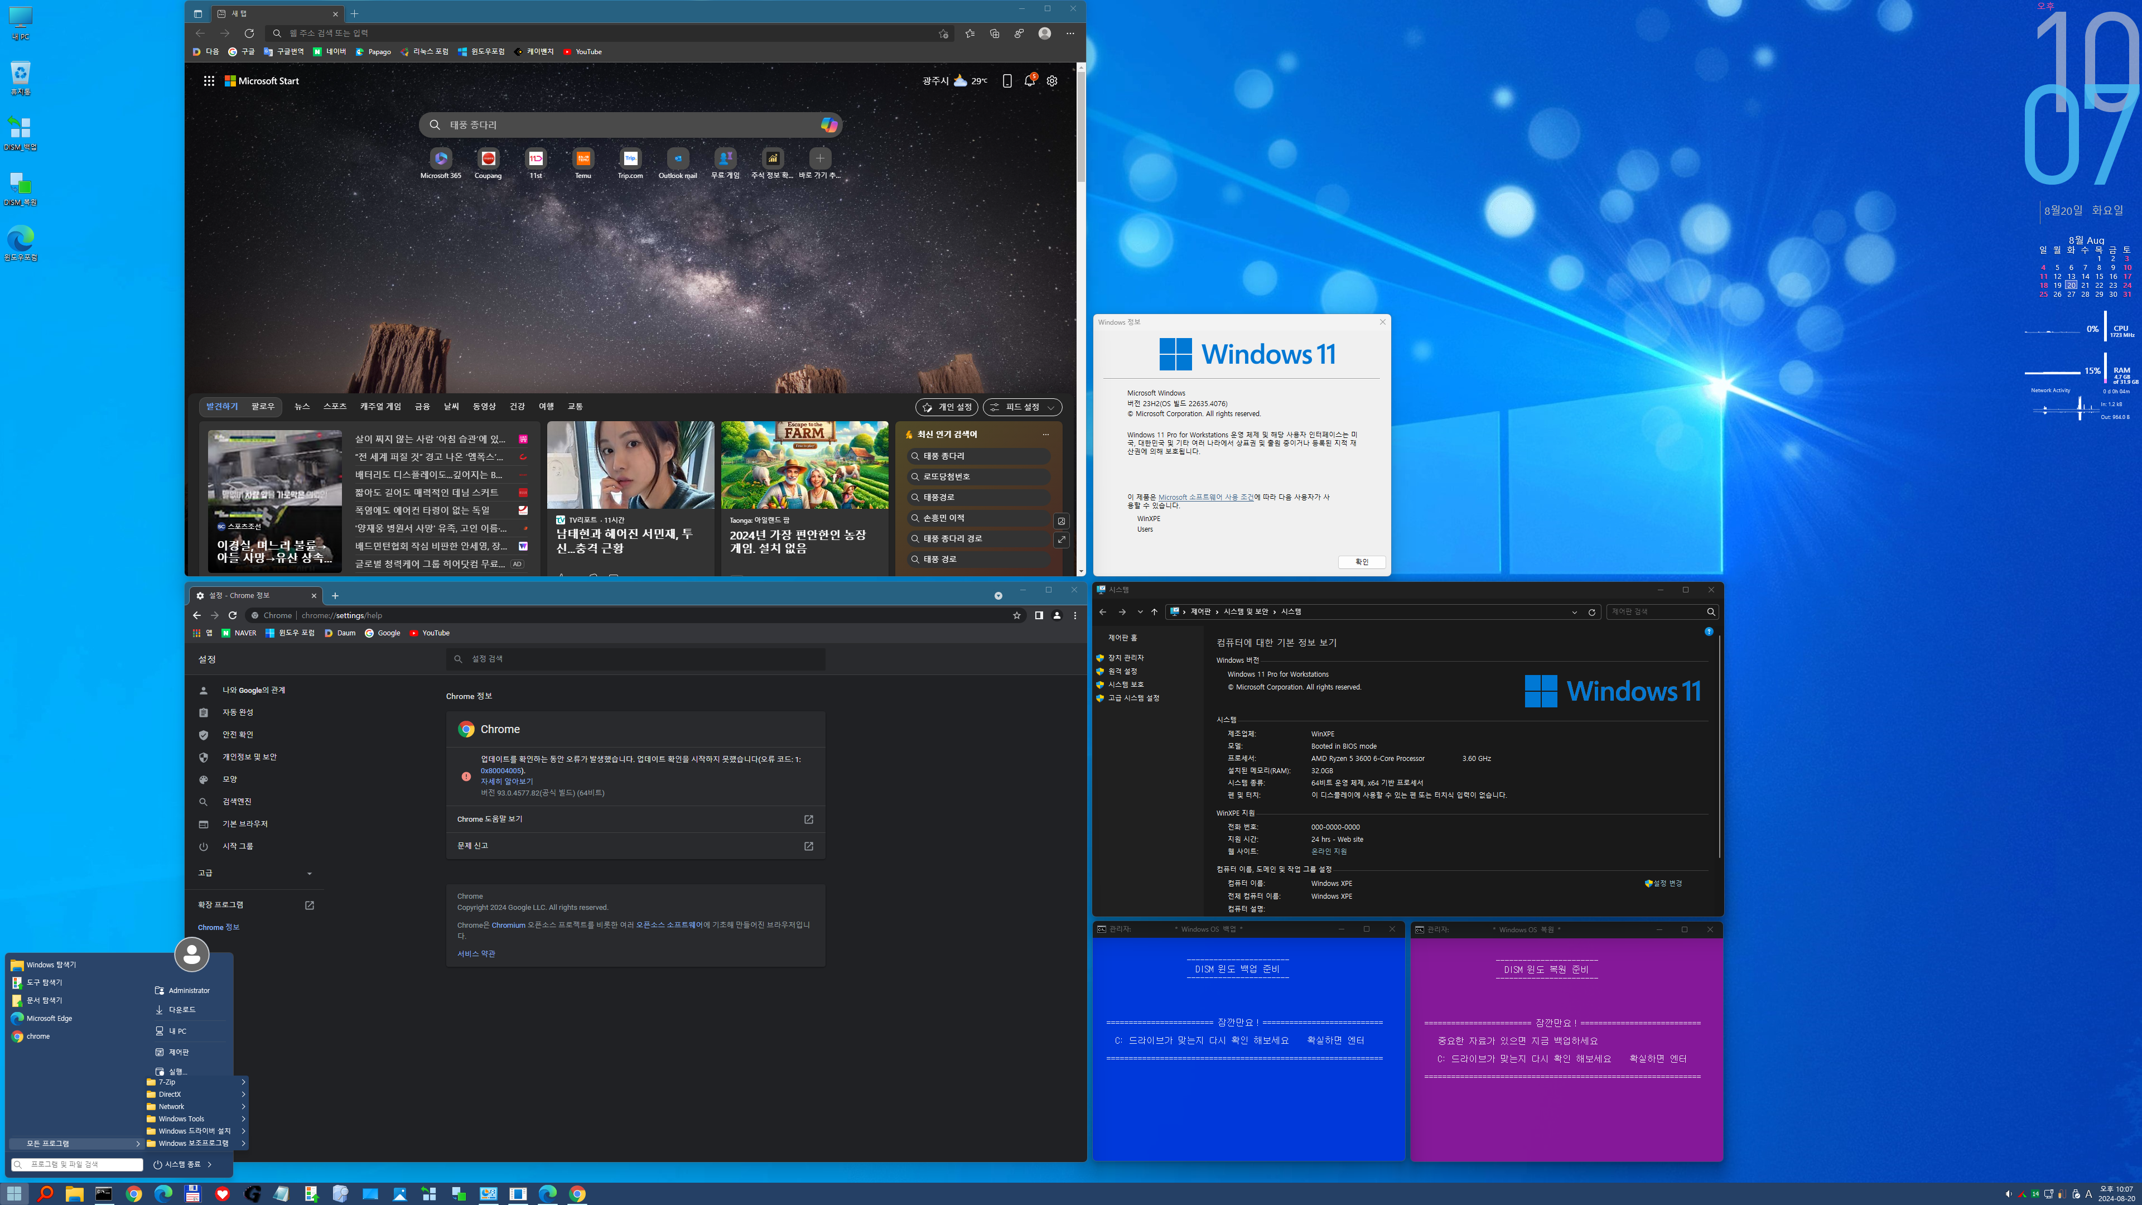This screenshot has height=1205, width=2142.
Task: Search 로또당첨번호 trending query
Action: click(x=979, y=476)
